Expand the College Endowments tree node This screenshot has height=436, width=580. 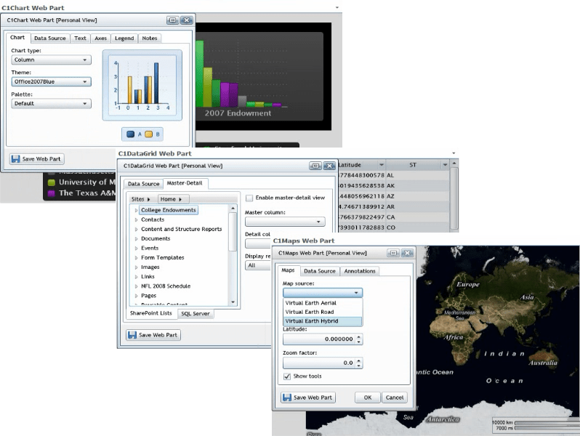pos(136,211)
